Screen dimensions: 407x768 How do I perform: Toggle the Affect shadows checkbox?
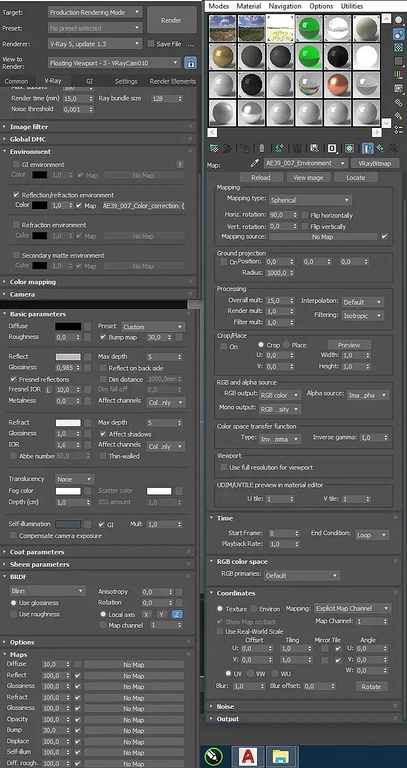pyautogui.click(x=103, y=434)
